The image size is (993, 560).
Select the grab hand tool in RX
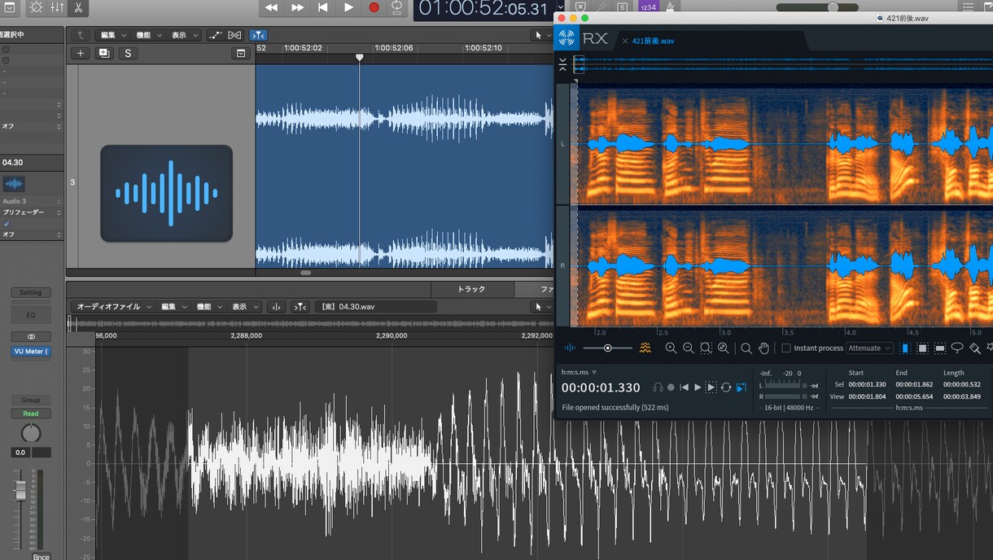pyautogui.click(x=764, y=348)
